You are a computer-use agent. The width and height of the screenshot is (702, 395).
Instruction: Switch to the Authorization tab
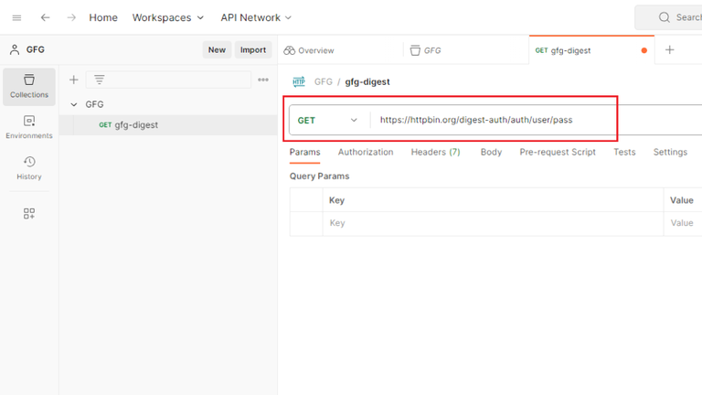tap(366, 153)
